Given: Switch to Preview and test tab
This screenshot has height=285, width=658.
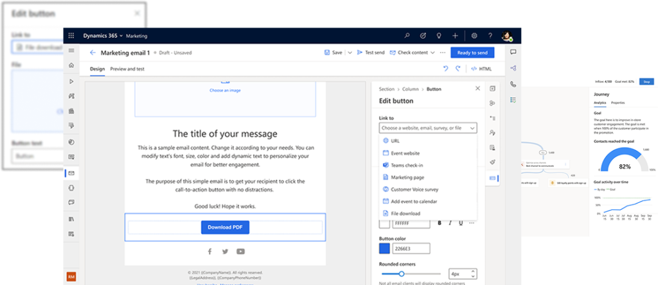Looking at the screenshot, I should click(x=127, y=69).
